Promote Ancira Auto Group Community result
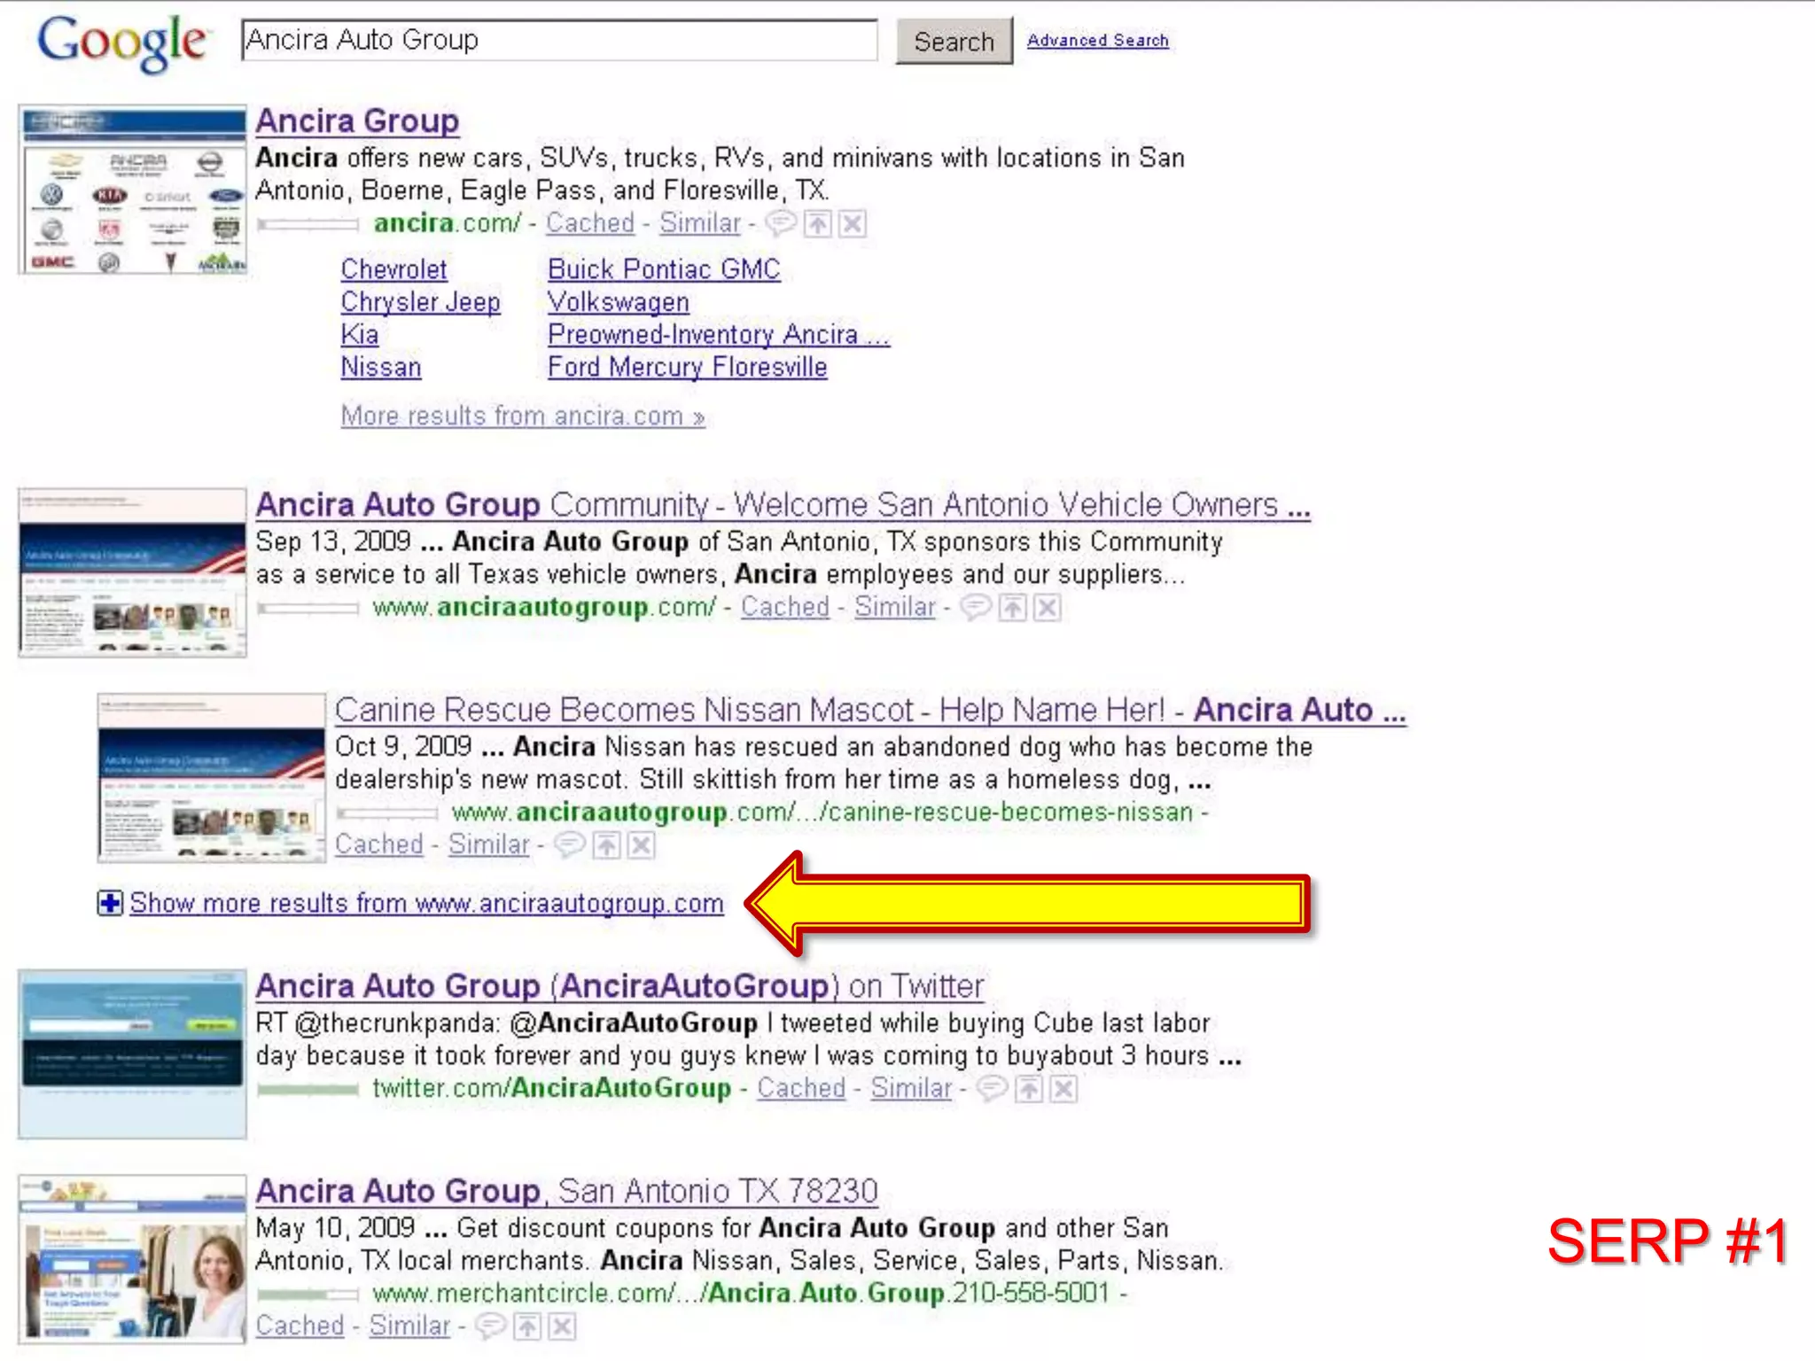This screenshot has height=1361, width=1815. pyautogui.click(x=1012, y=607)
